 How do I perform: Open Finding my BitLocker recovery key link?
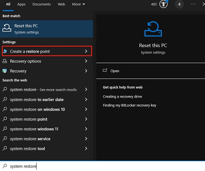pyautogui.click(x=129, y=105)
